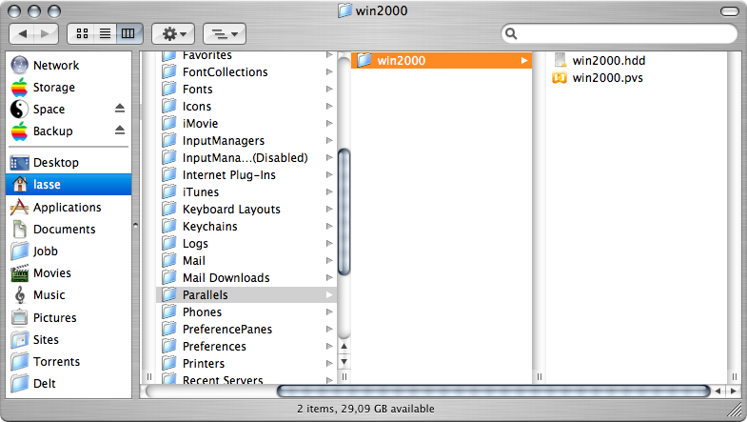Open Documents from the sidebar
This screenshot has width=747, height=422.
click(69, 230)
